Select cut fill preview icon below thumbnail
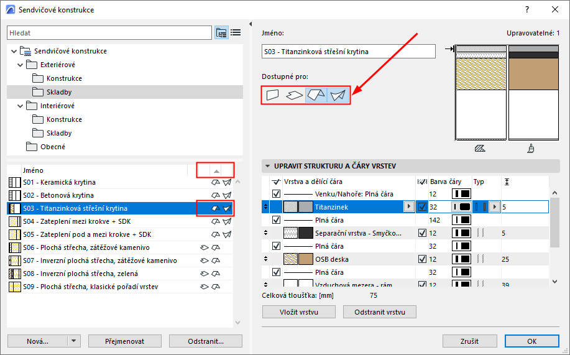 (480, 149)
